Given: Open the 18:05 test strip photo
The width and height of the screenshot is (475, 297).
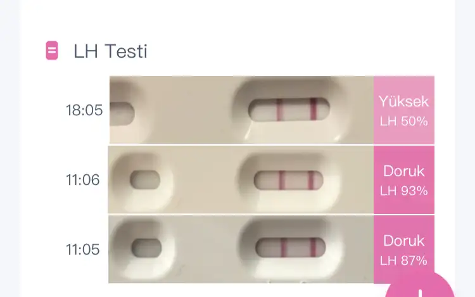Looking at the screenshot, I should 241,110.
